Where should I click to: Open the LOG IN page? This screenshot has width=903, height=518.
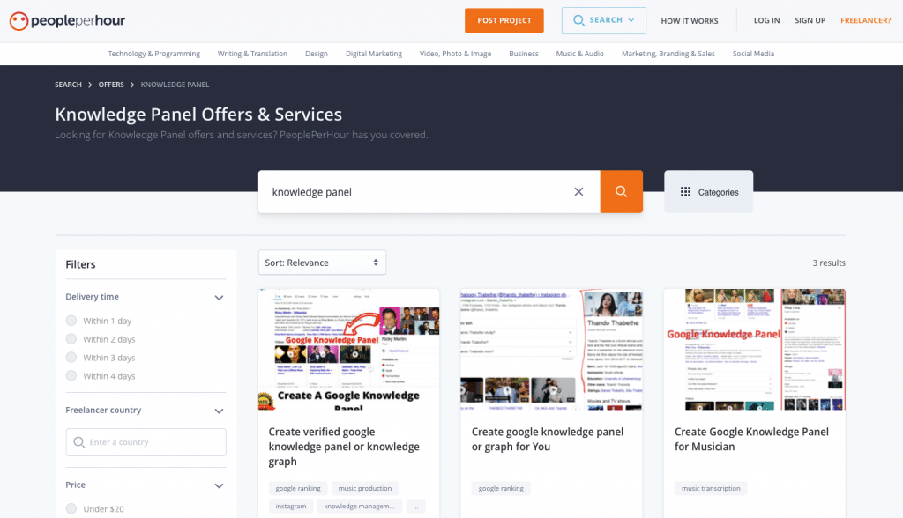point(766,19)
